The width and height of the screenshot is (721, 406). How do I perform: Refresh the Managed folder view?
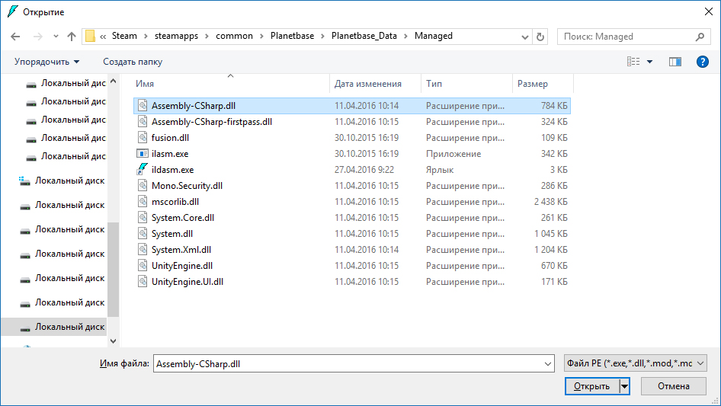coord(540,37)
